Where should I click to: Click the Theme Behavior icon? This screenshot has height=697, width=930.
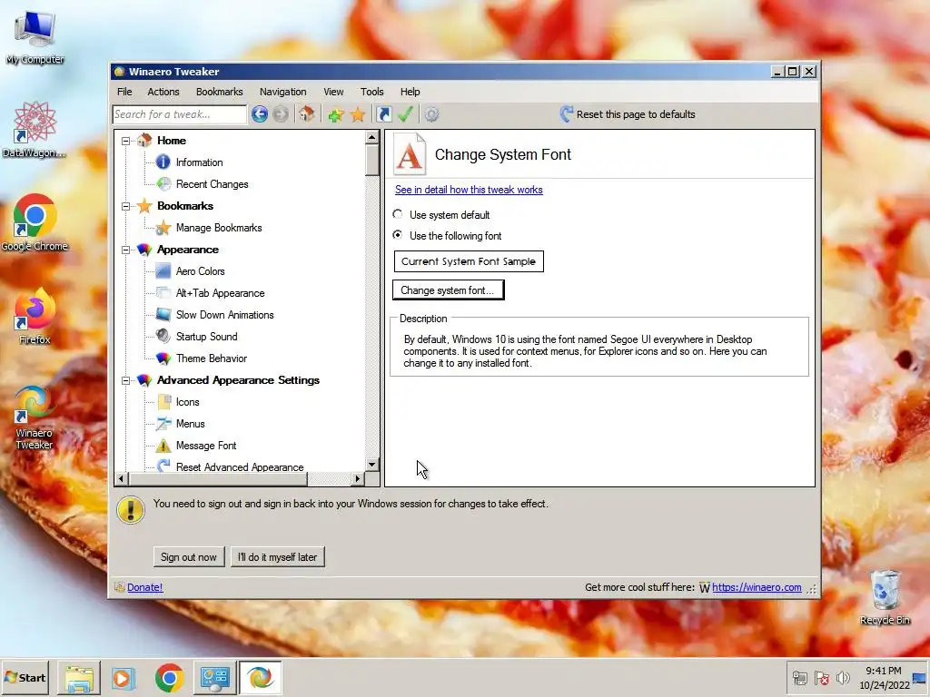point(163,358)
